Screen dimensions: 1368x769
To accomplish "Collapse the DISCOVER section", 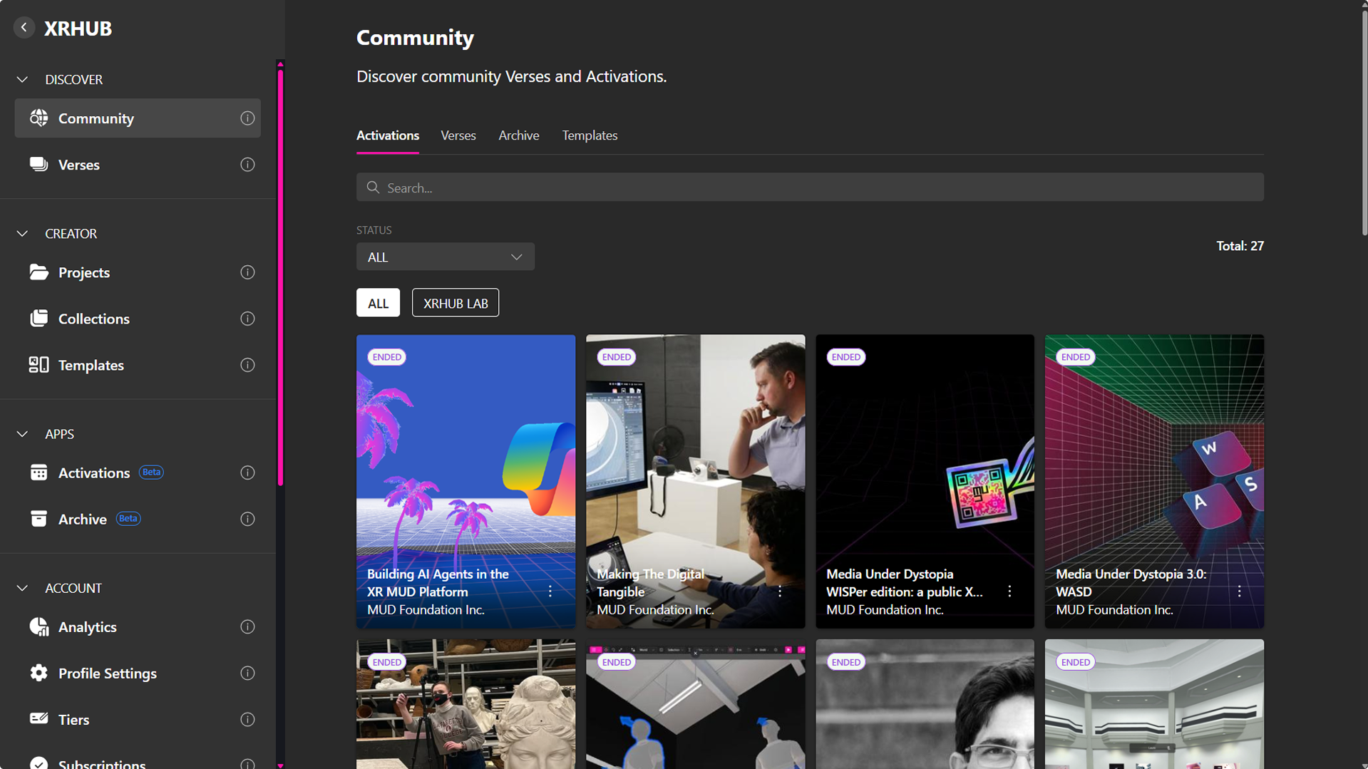I will click(22, 79).
